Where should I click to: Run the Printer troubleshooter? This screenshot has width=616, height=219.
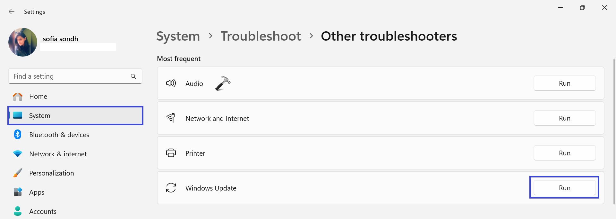click(564, 153)
